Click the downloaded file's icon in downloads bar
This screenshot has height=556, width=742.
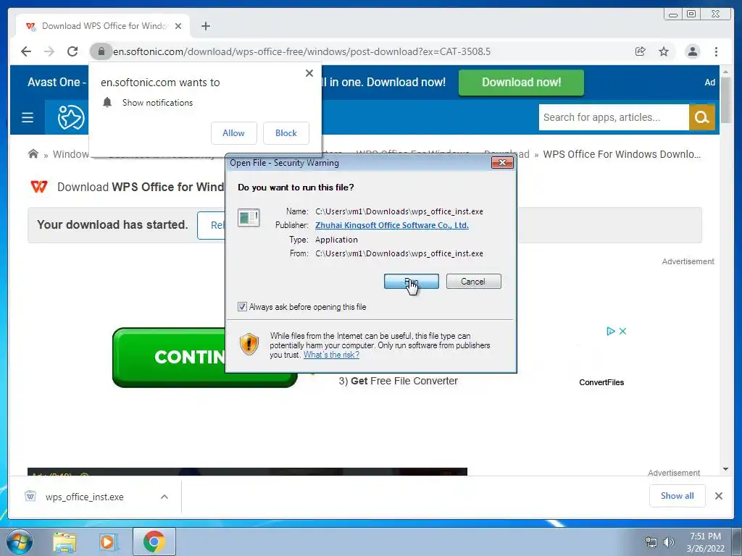tap(30, 496)
